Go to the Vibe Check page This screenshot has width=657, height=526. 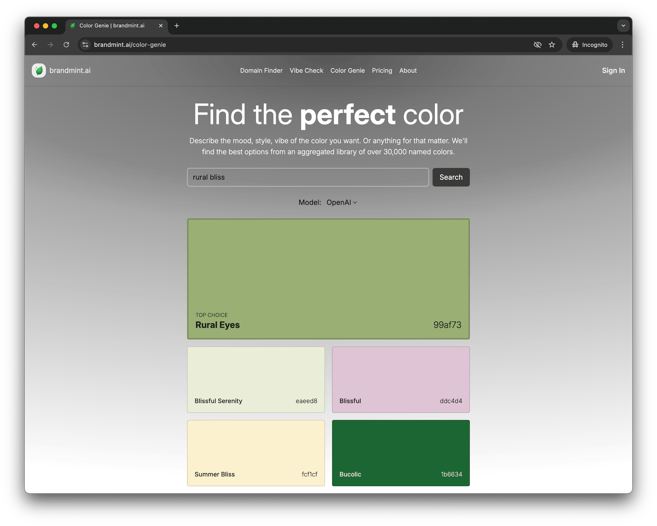(x=306, y=71)
